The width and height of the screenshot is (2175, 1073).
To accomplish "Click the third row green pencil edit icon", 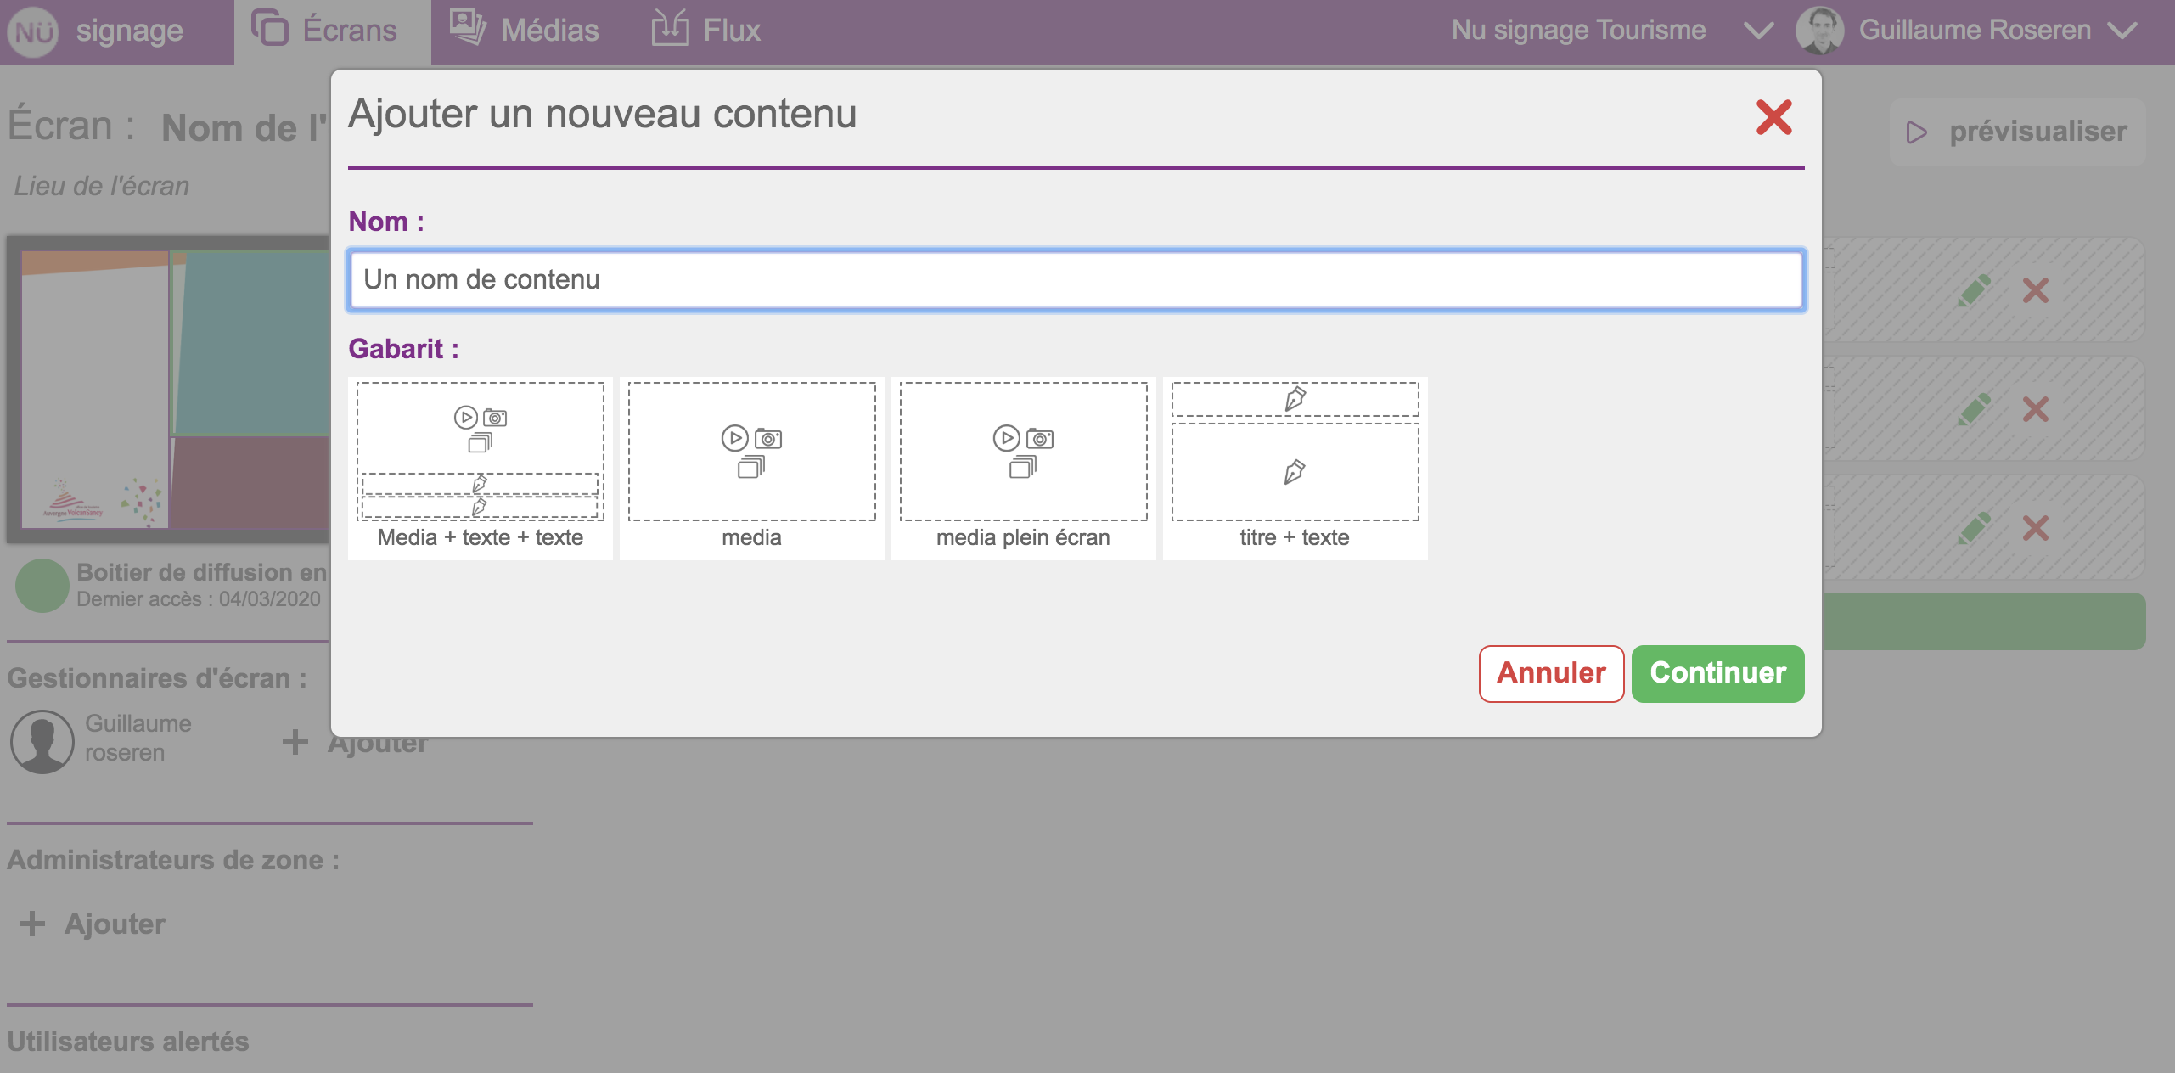I will 1974,529.
